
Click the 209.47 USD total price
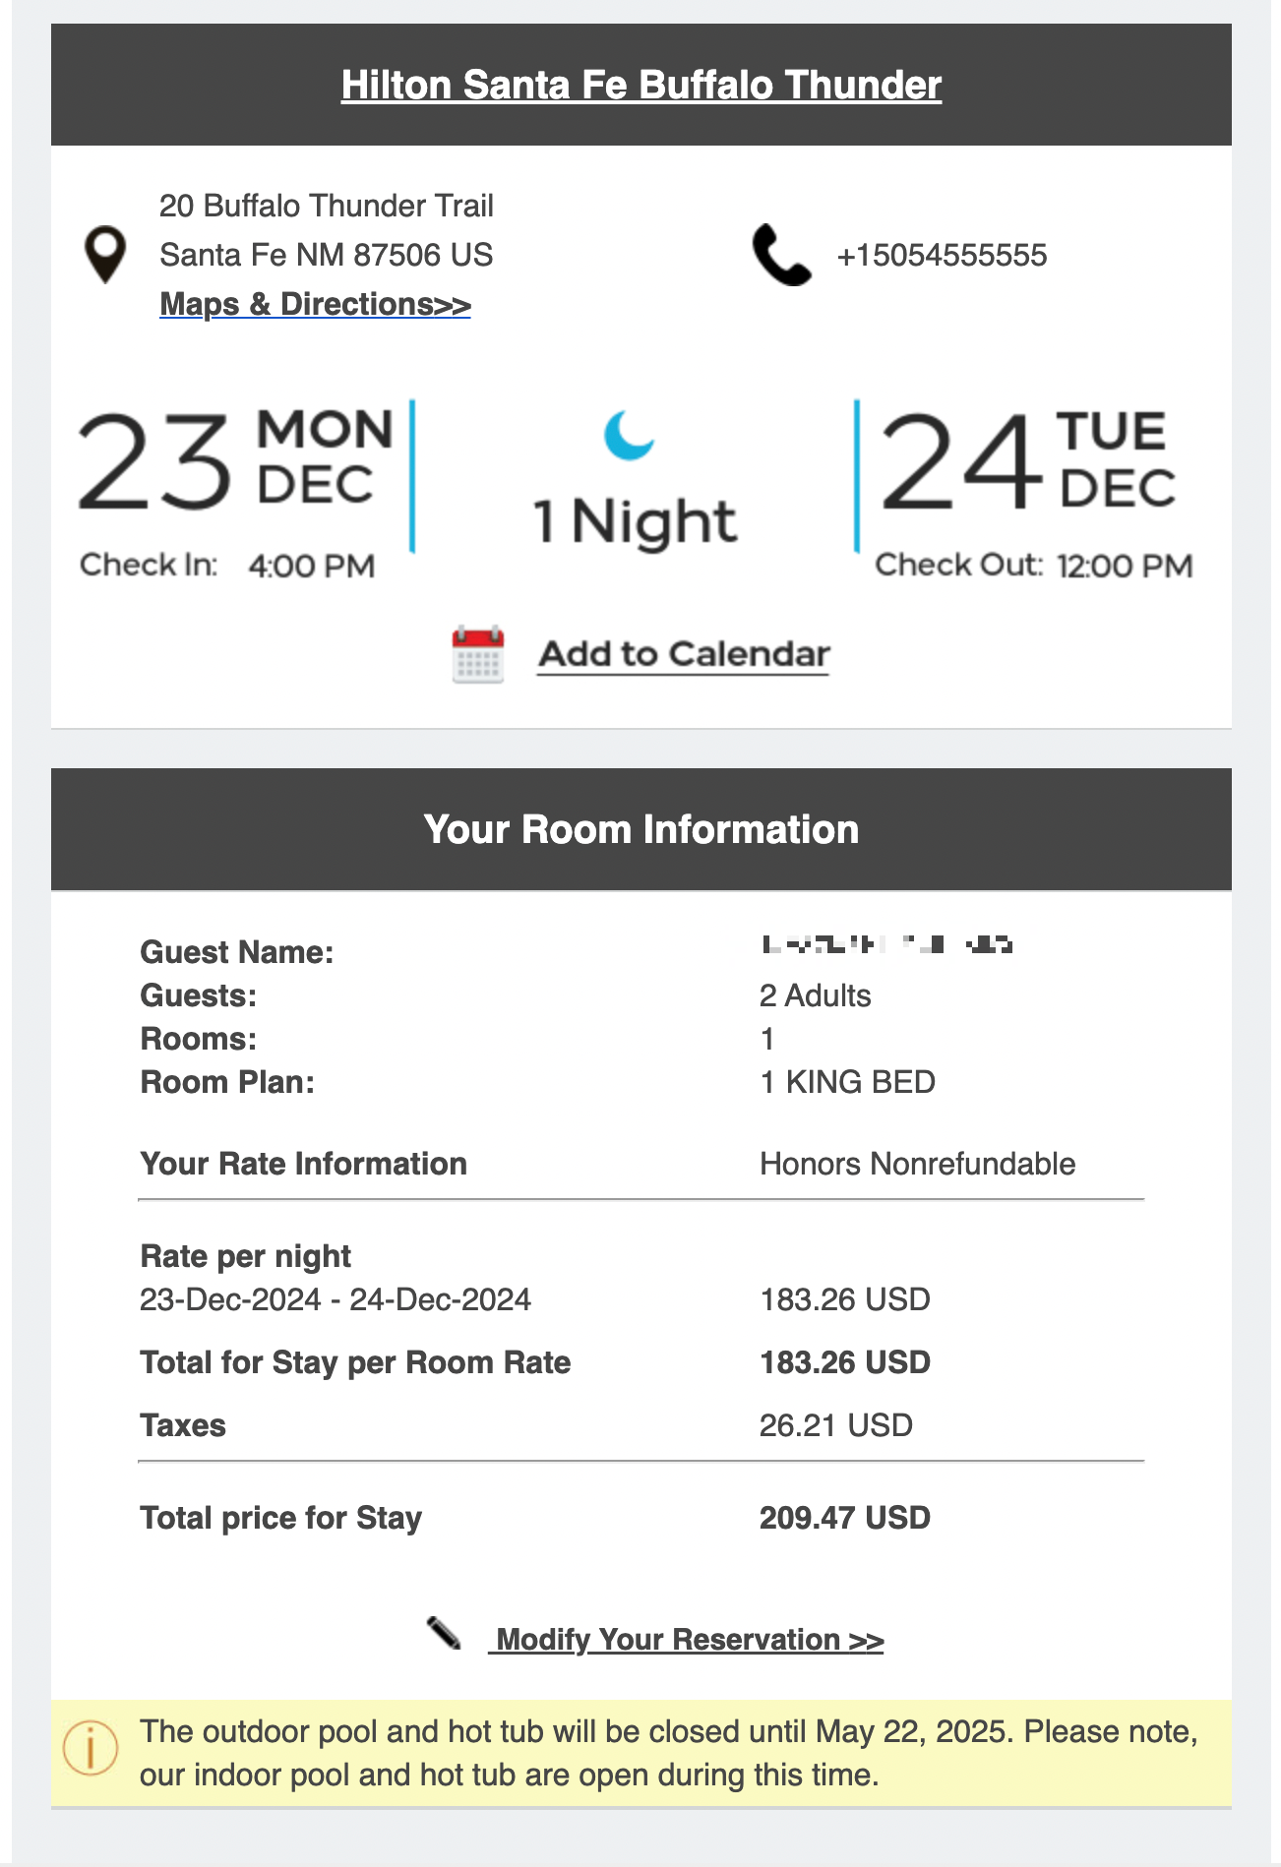click(x=845, y=1518)
